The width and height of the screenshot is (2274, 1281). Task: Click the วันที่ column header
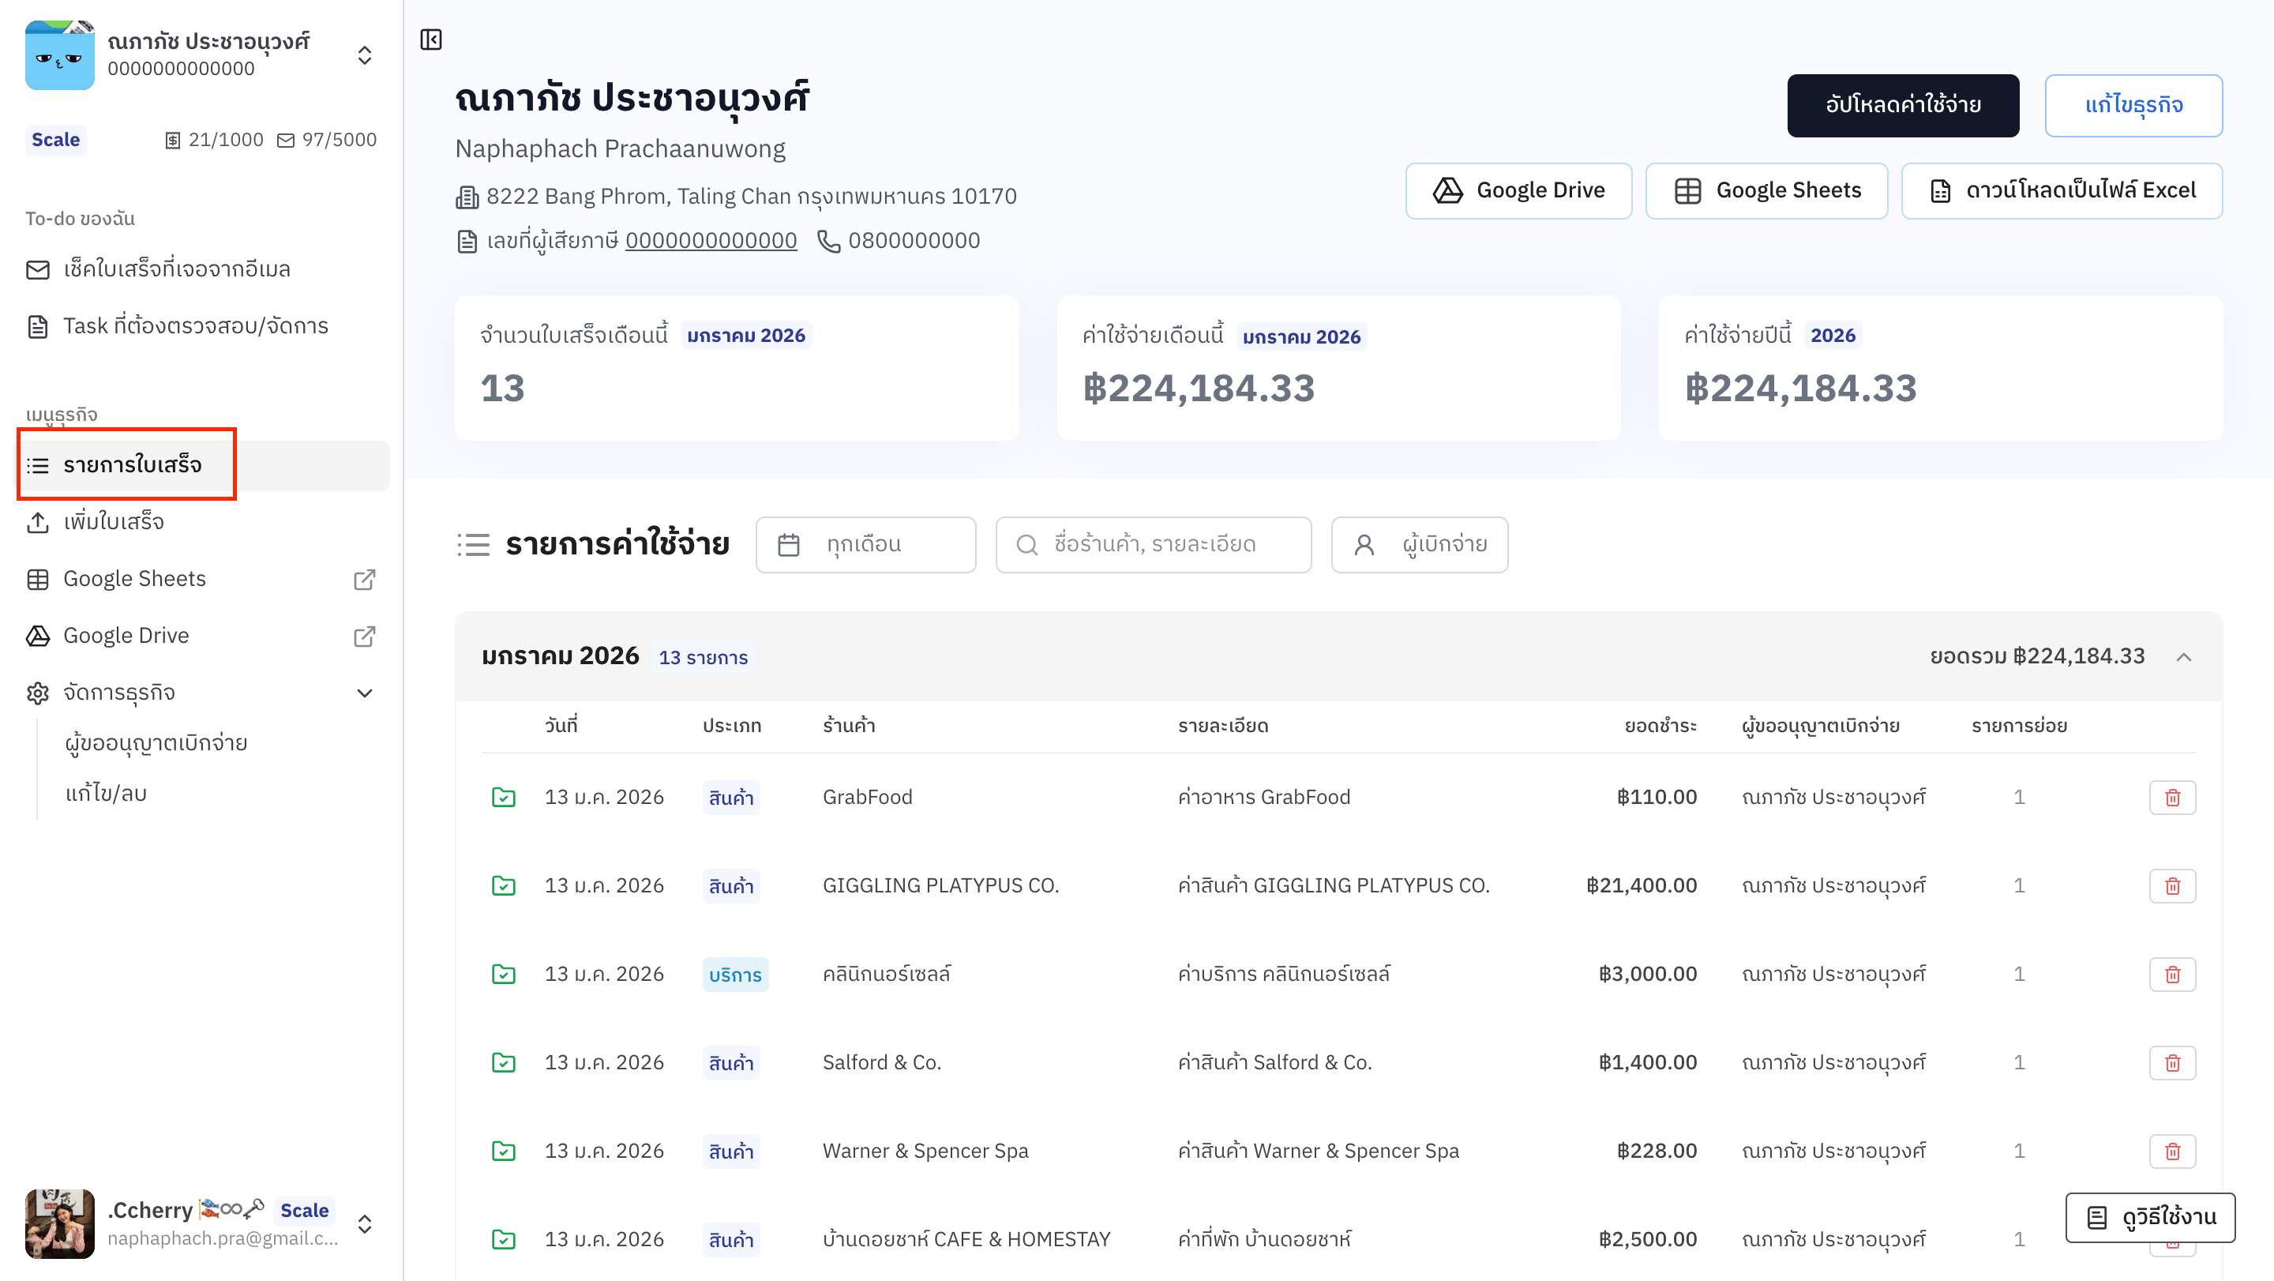(561, 726)
